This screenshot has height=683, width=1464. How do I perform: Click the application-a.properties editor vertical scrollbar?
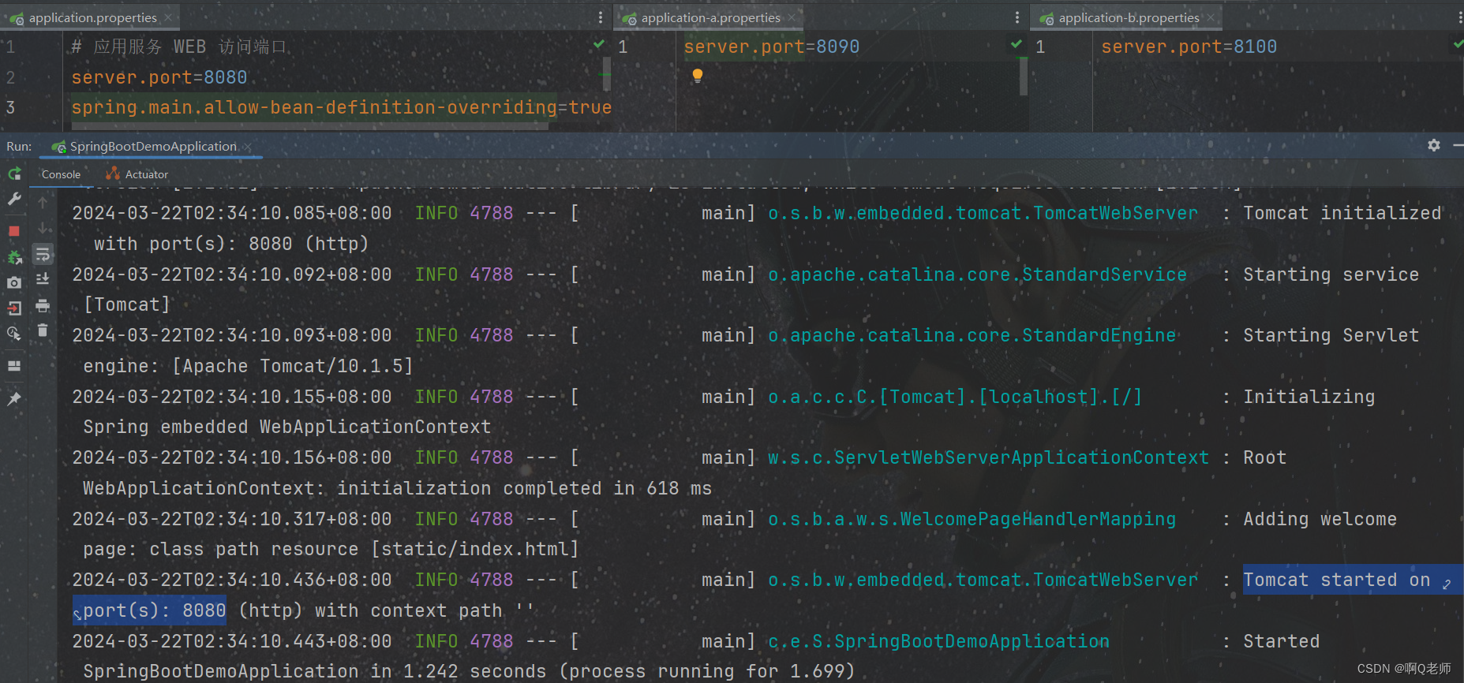[1024, 77]
